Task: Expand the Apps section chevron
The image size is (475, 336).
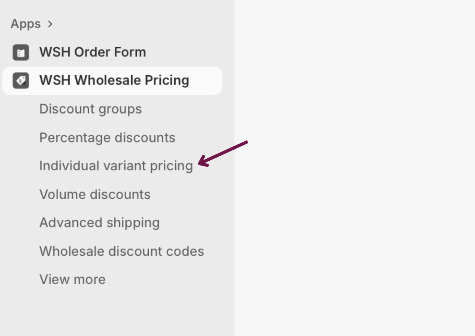Action: (49, 24)
